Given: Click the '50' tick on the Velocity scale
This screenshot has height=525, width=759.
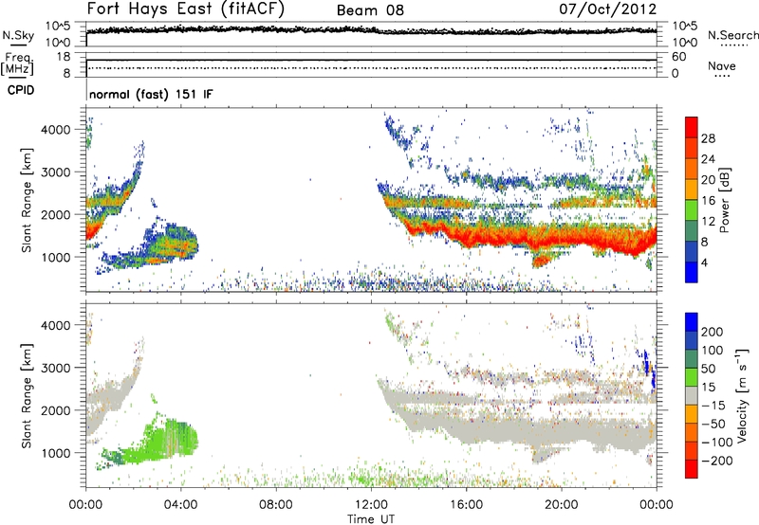Looking at the screenshot, I should (708, 369).
